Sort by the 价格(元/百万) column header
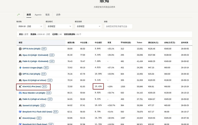The image size is (198, 125). click(170, 43)
